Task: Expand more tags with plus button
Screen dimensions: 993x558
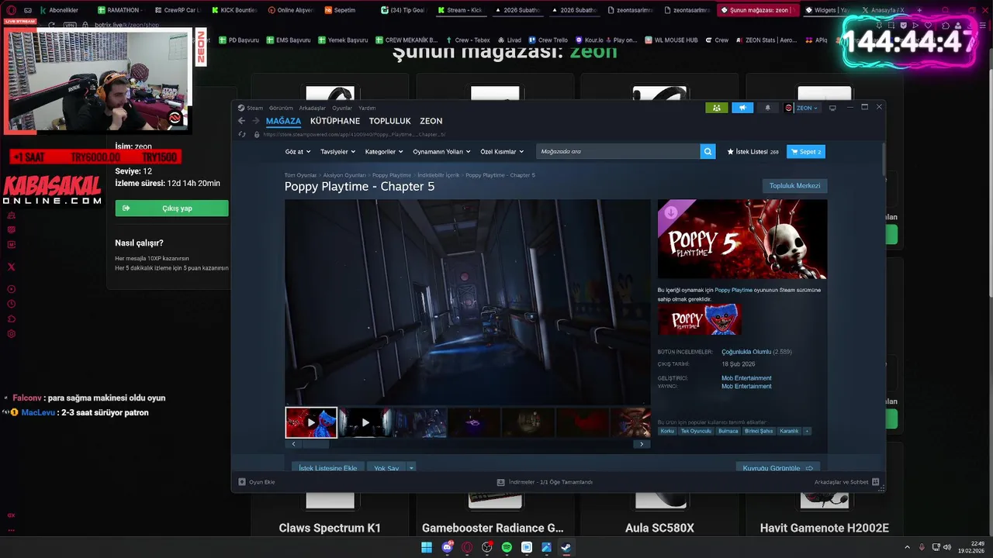Action: [x=807, y=431]
